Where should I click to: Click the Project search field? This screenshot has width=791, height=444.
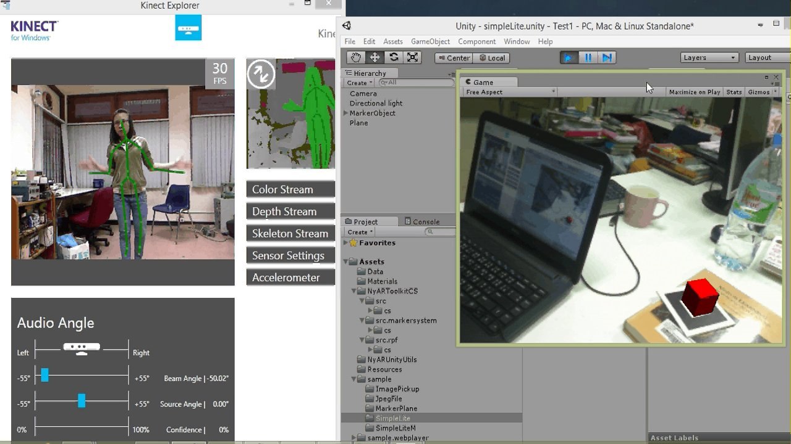[x=441, y=232]
